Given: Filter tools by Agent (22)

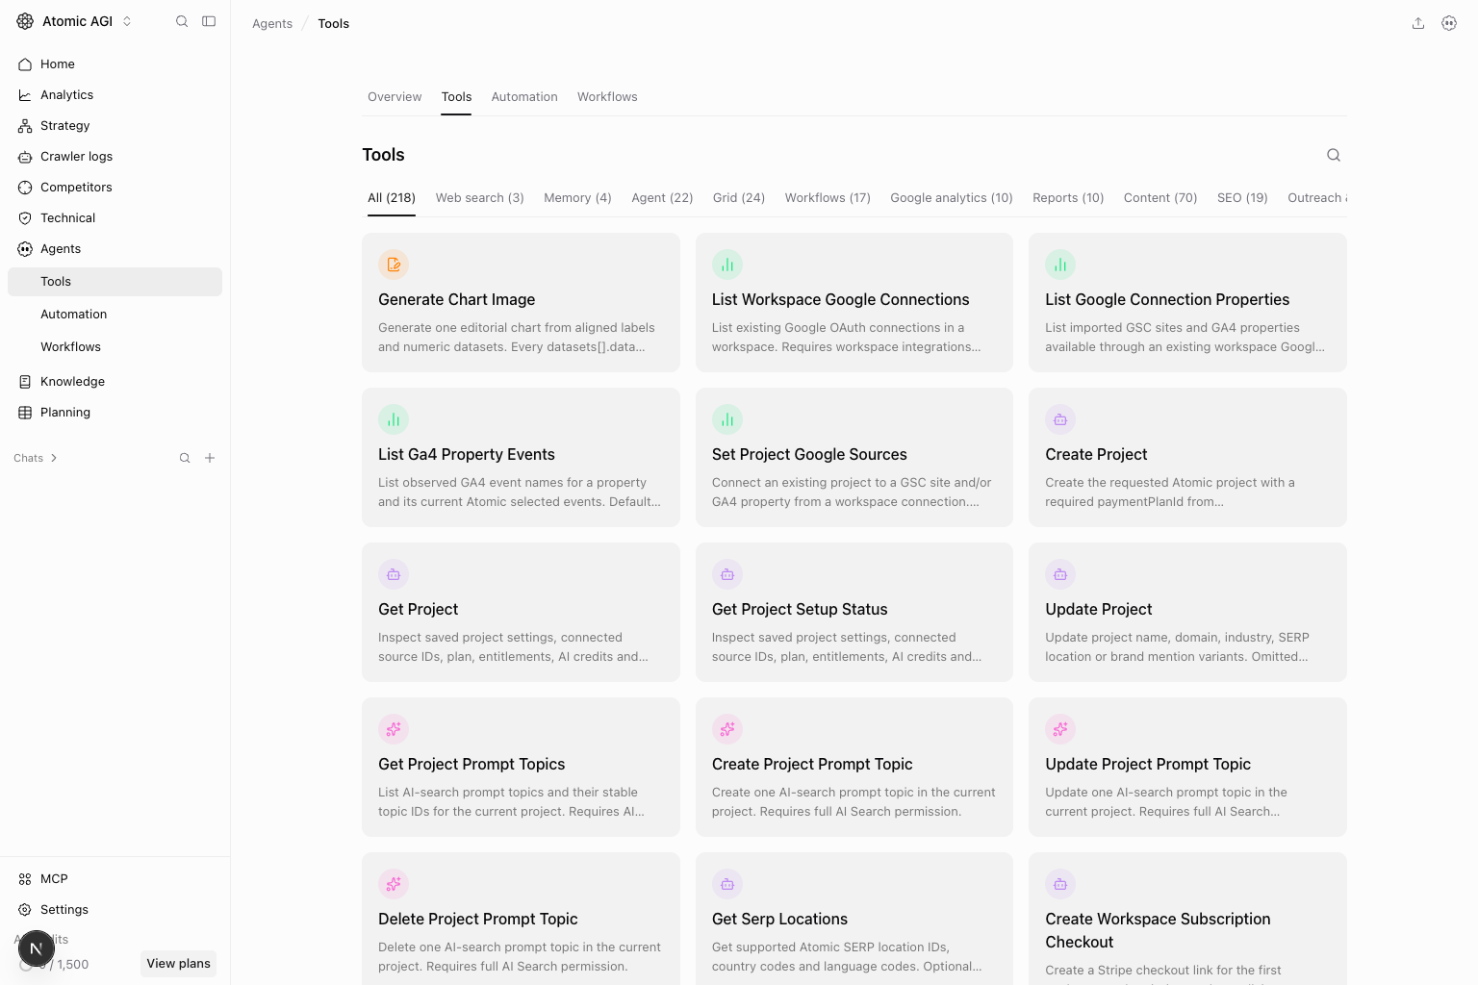Looking at the screenshot, I should click(x=662, y=198).
